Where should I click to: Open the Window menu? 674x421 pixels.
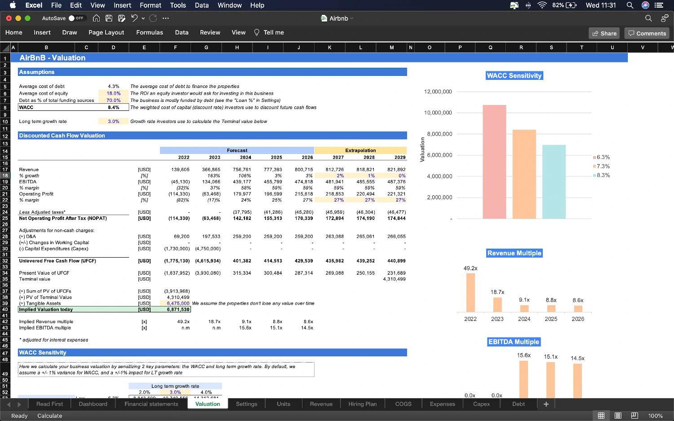click(x=230, y=5)
